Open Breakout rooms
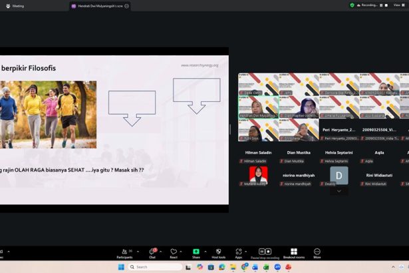 (x=293, y=252)
